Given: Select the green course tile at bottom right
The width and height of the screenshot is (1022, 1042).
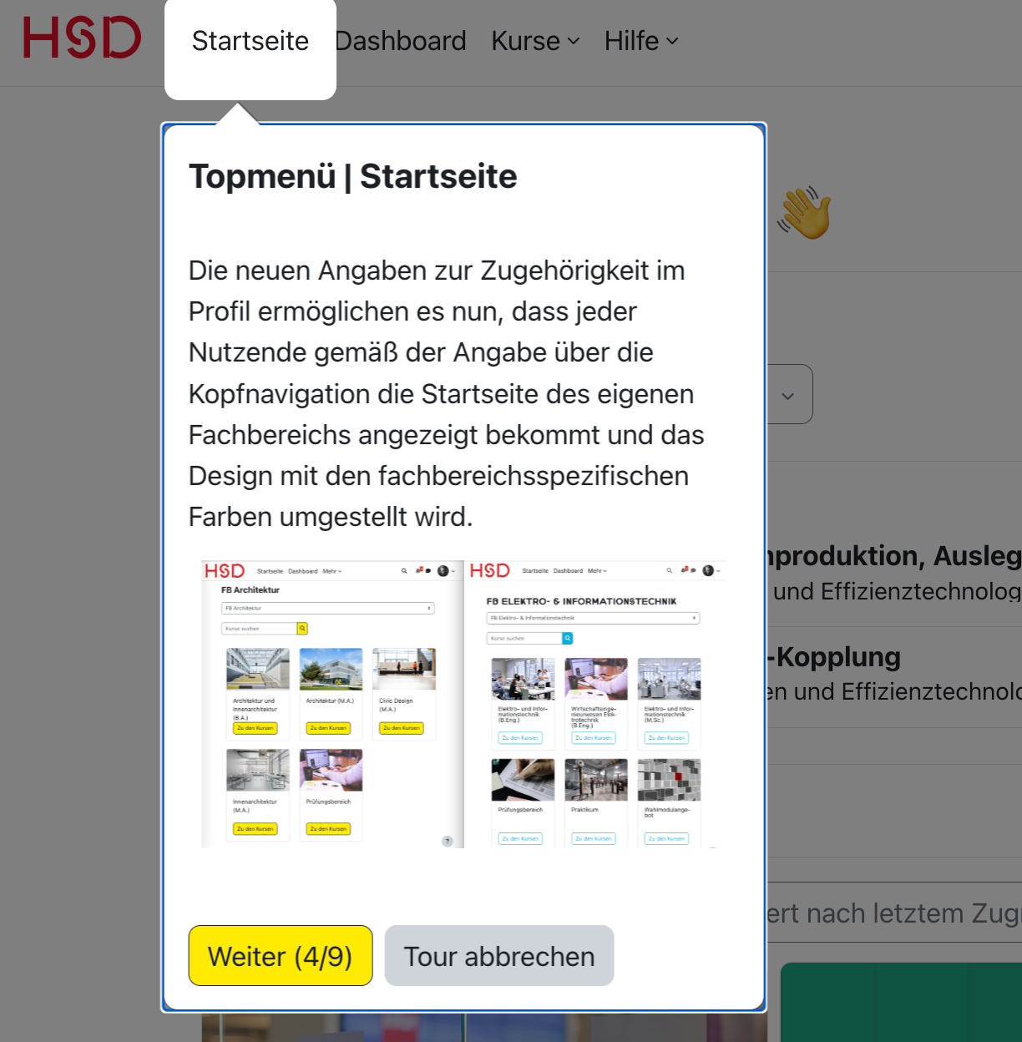Looking at the screenshot, I should click(x=900, y=1002).
